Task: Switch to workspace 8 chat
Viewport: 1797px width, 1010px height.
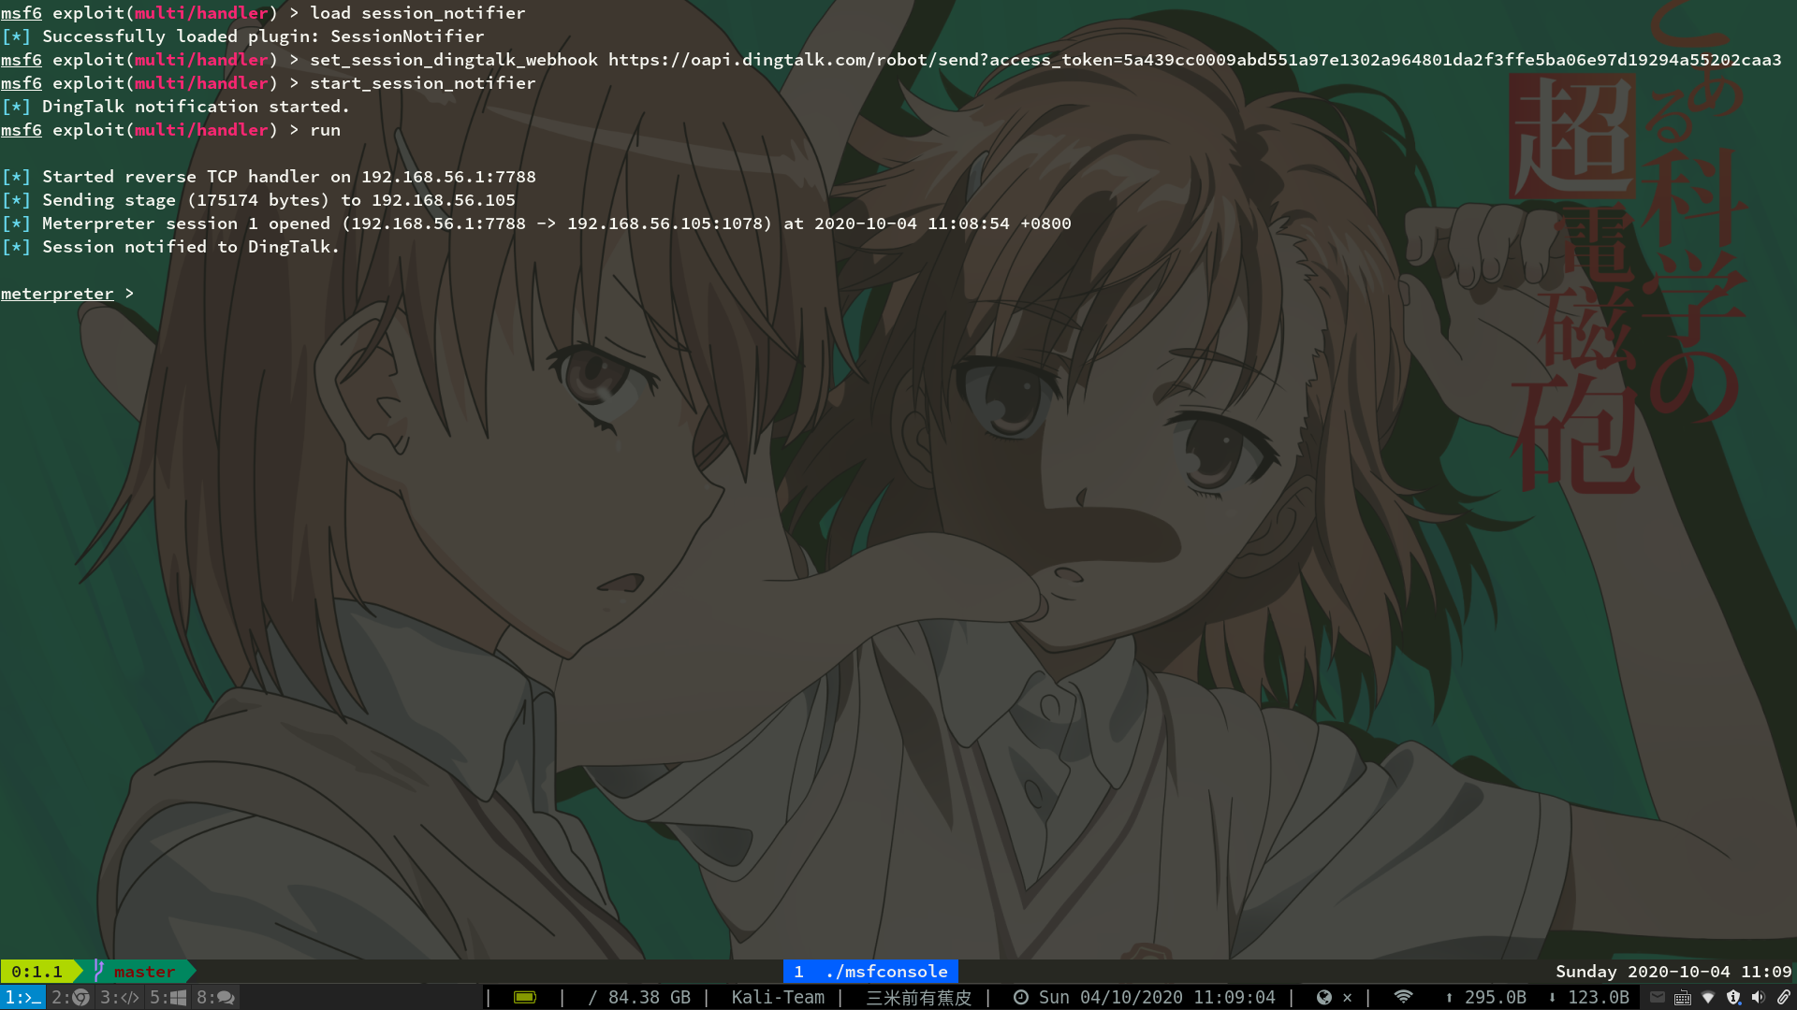Action: (x=215, y=998)
